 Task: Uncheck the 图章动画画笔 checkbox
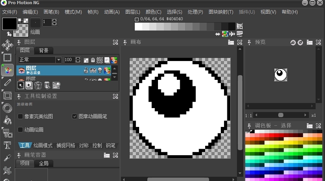tap(74, 116)
